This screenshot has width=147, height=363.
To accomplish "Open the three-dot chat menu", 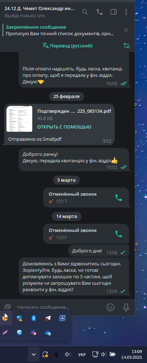I will click(x=126, y=12).
